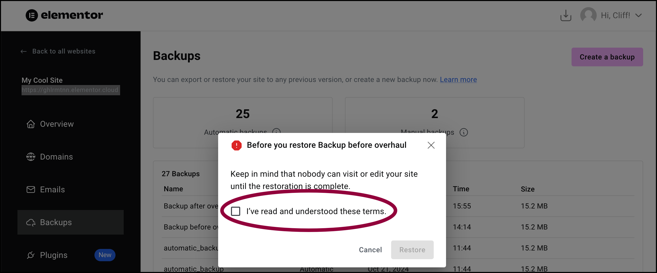This screenshot has height=273, width=657.
Task: Close the restore backup dialog
Action: (431, 145)
